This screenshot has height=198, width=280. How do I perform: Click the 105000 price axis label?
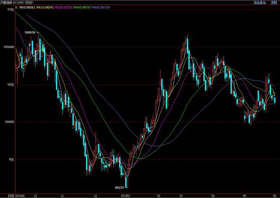coord(9,47)
